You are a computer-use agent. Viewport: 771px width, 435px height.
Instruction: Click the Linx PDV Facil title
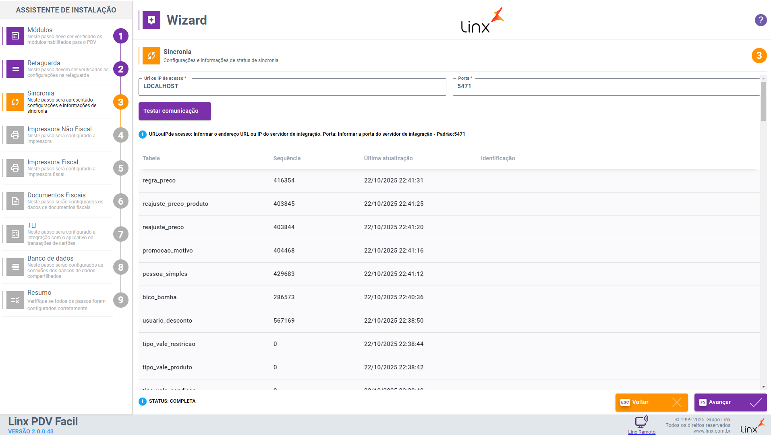click(43, 421)
